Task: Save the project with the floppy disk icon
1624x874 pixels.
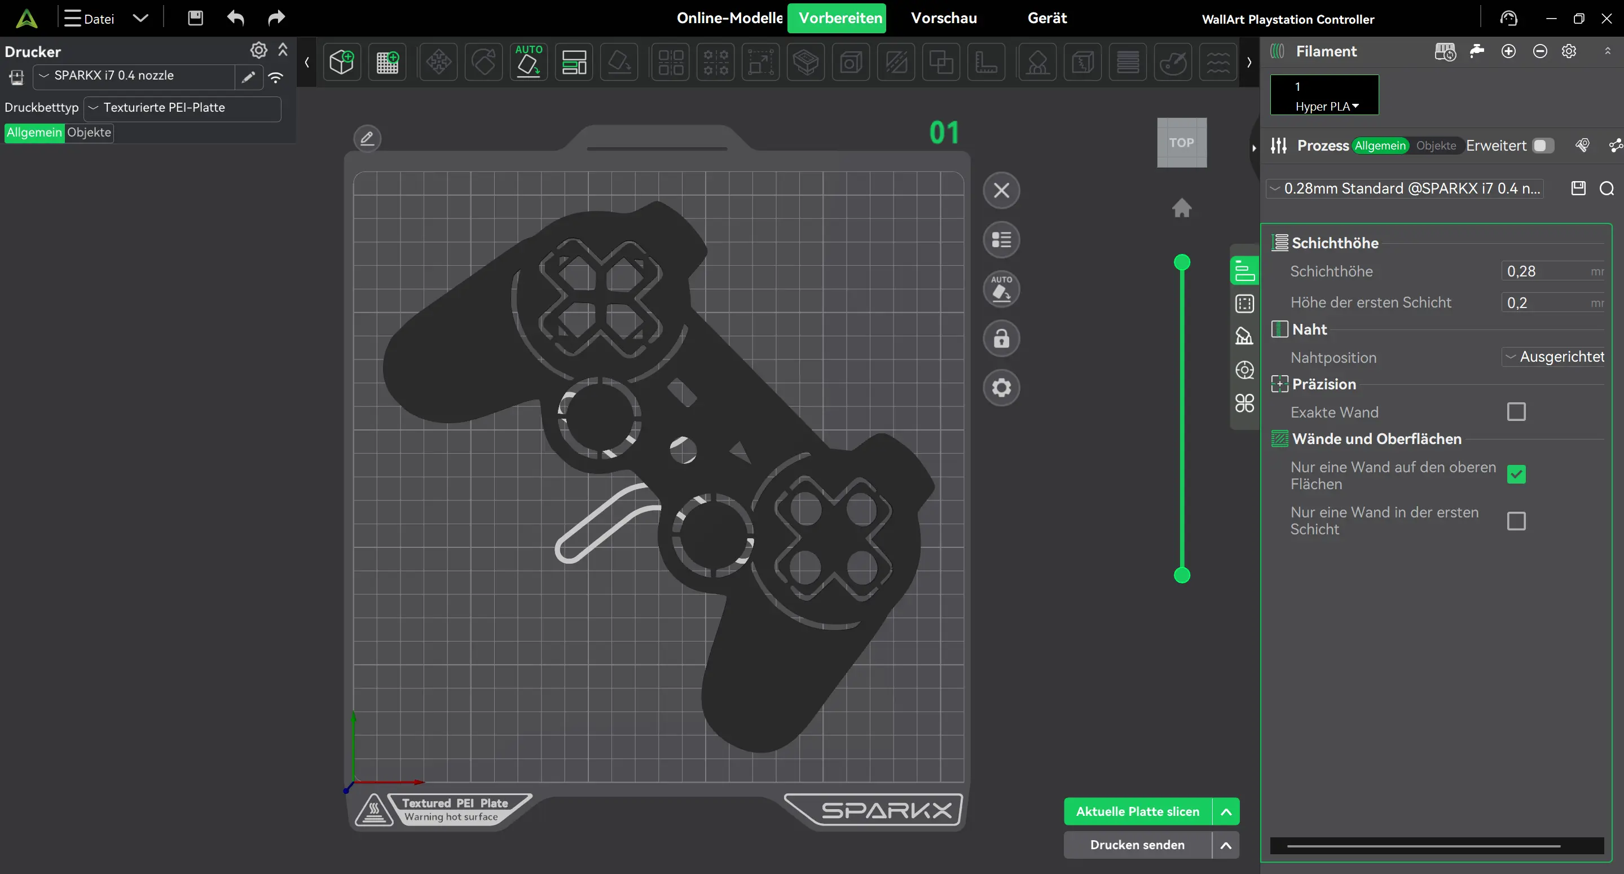Action: coord(195,17)
